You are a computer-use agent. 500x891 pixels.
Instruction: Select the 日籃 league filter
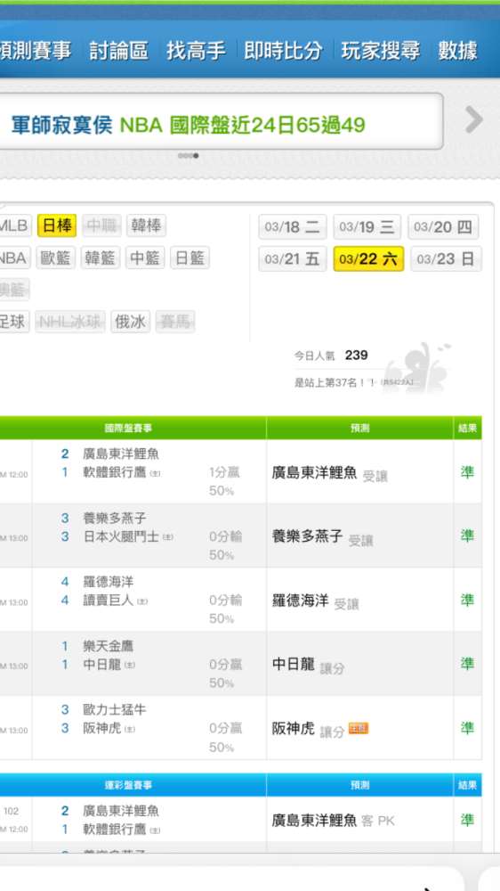tap(190, 258)
